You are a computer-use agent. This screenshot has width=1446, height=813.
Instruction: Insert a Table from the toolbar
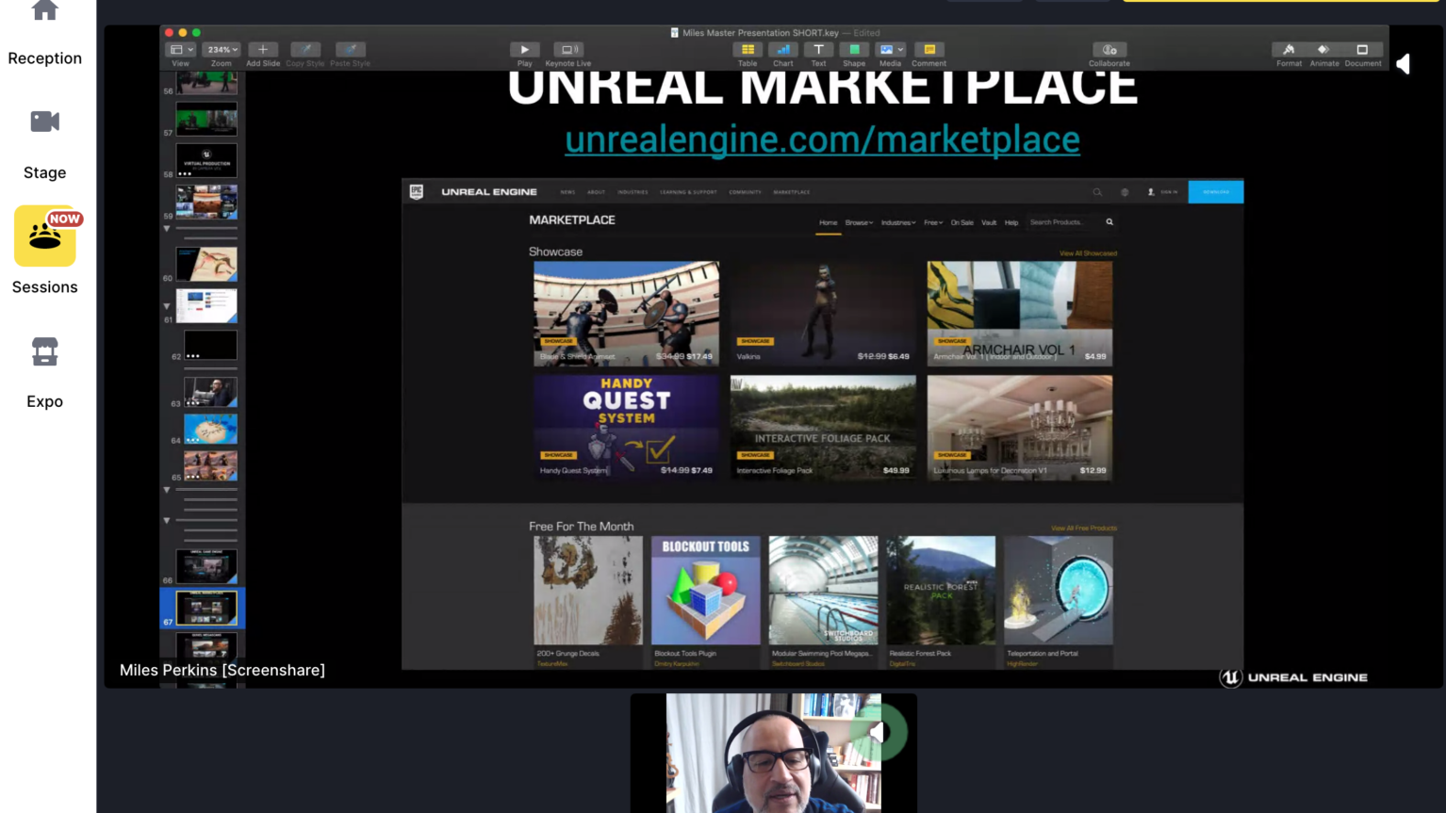(748, 50)
